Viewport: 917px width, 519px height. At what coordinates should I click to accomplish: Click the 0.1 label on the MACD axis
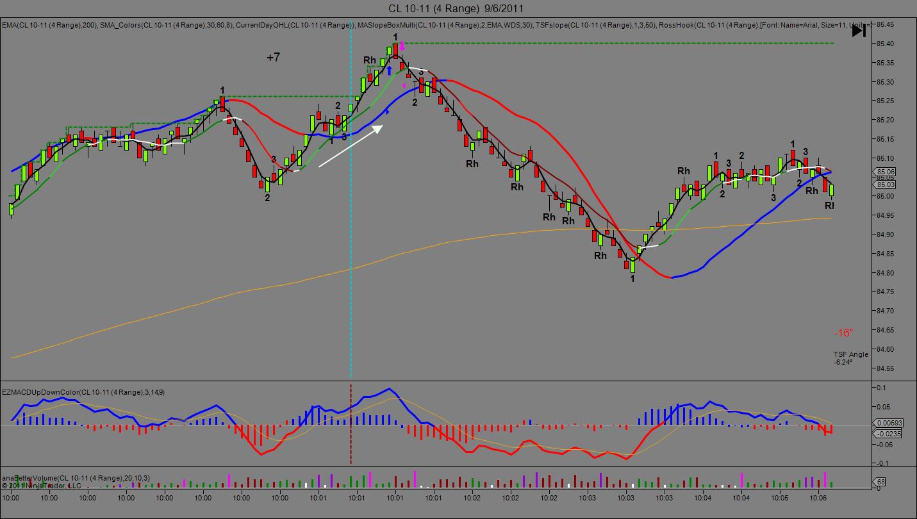(x=881, y=388)
